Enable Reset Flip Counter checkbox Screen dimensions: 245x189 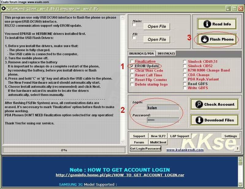(132, 80)
